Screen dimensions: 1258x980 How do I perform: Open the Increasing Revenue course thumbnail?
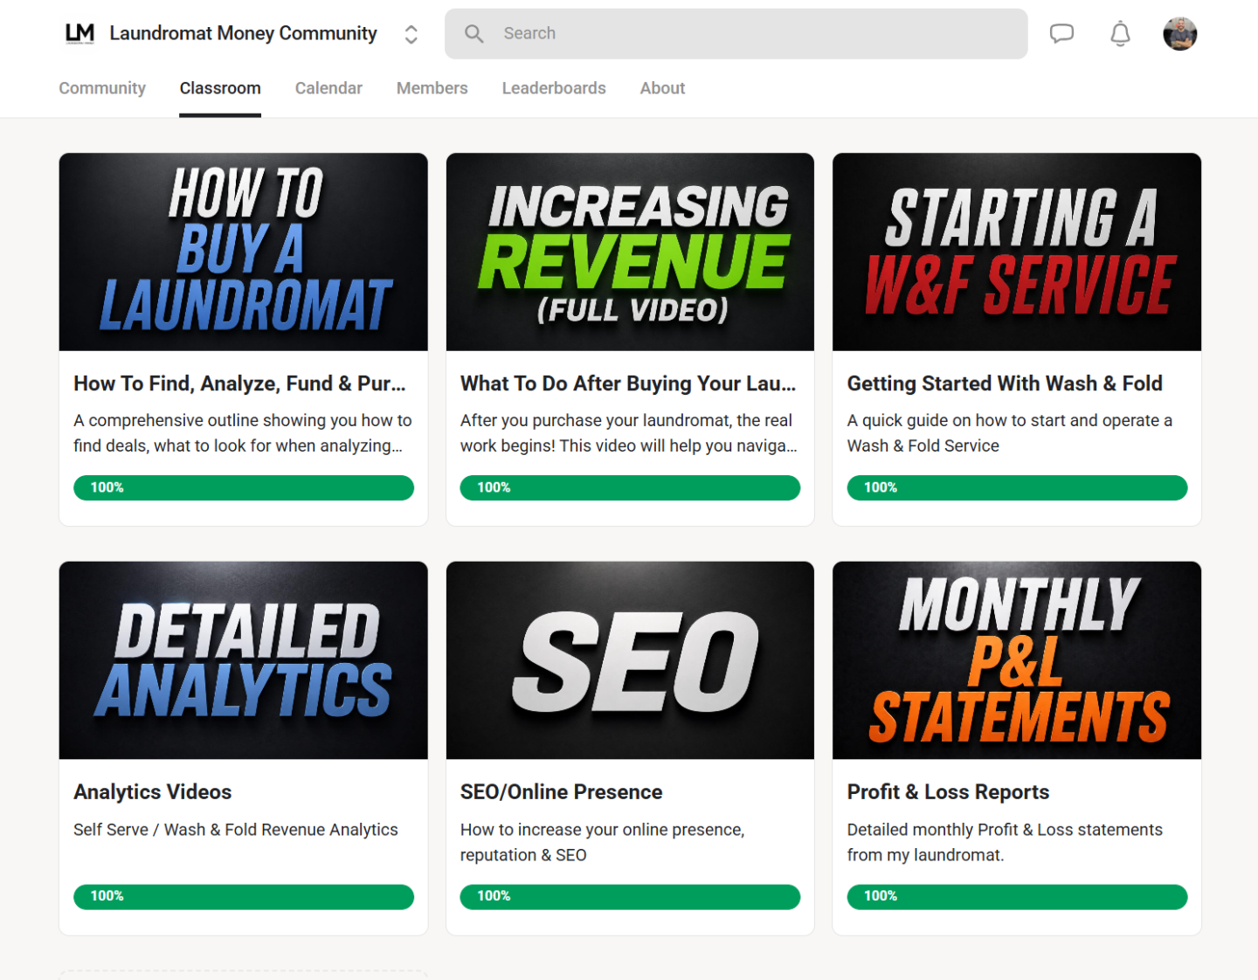(630, 252)
